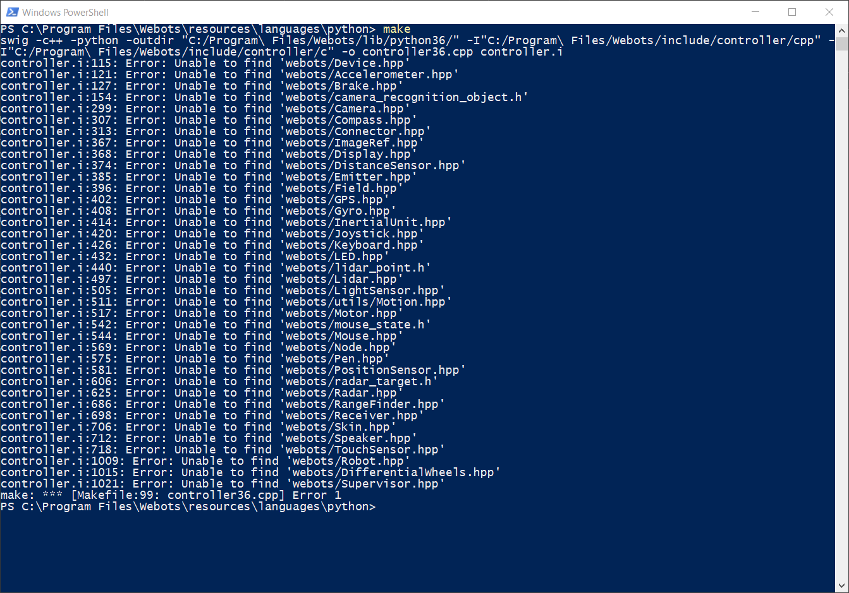The image size is (849, 593).
Task: Click the vertical scrollbar track below the thumb
Action: (842, 316)
